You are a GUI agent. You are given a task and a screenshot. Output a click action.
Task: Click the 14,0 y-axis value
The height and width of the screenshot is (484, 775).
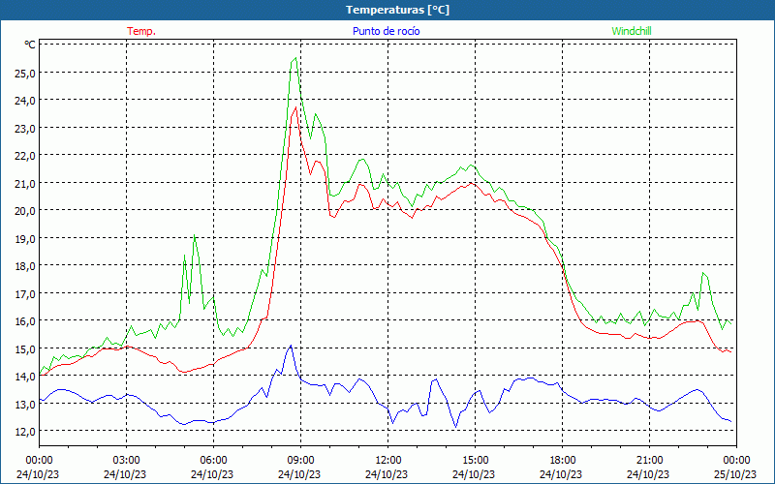(x=25, y=376)
